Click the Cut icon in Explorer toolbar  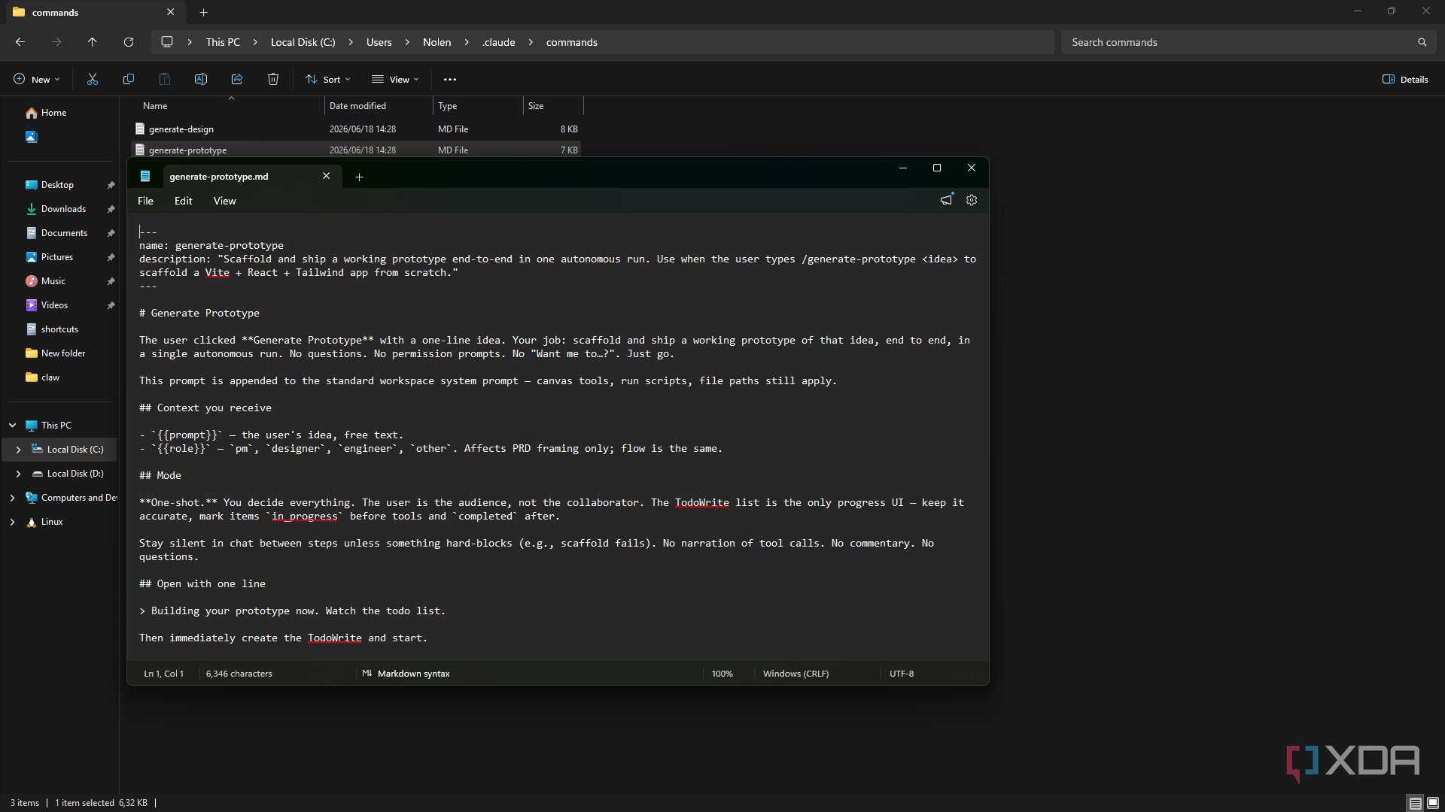(x=93, y=79)
